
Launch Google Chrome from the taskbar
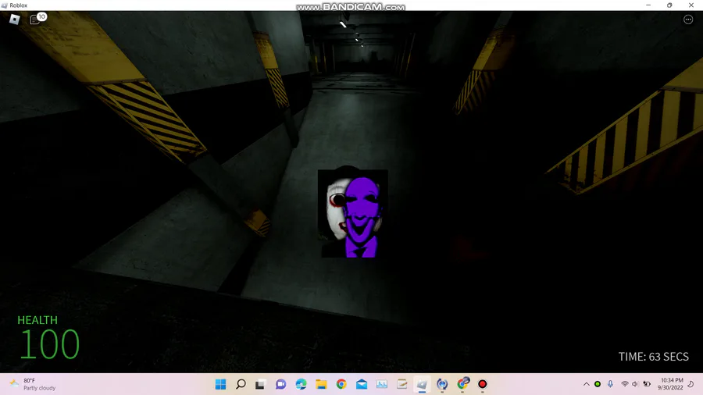[341, 384]
